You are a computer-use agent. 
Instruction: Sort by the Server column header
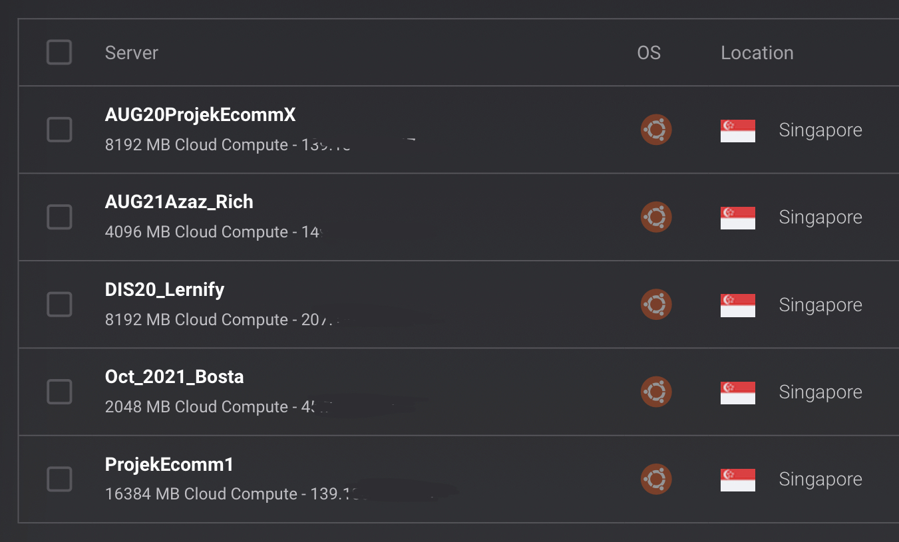132,53
